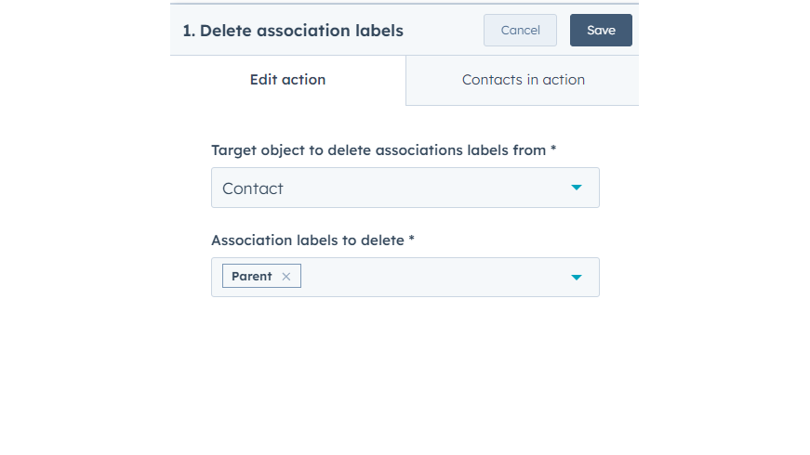
Task: Click the asterisk after Target object label
Action: pos(553,149)
